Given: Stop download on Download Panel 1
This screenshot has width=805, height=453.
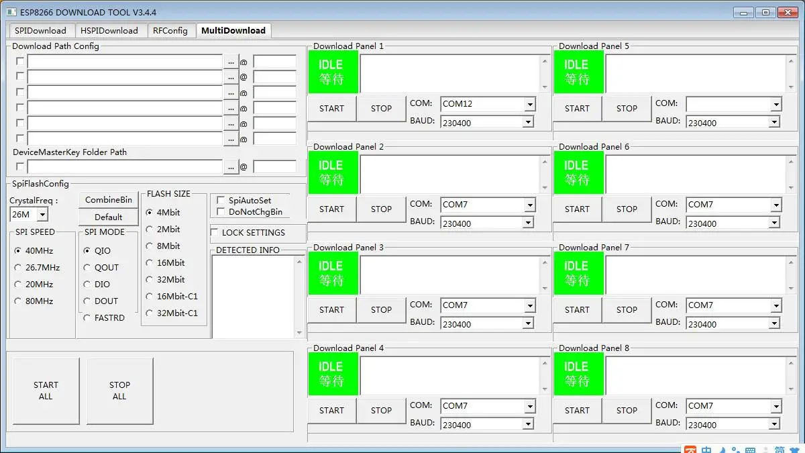Looking at the screenshot, I should (381, 108).
